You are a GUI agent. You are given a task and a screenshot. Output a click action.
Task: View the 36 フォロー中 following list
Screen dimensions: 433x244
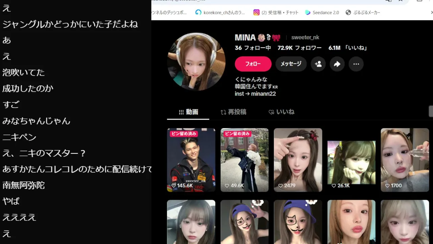point(253,48)
